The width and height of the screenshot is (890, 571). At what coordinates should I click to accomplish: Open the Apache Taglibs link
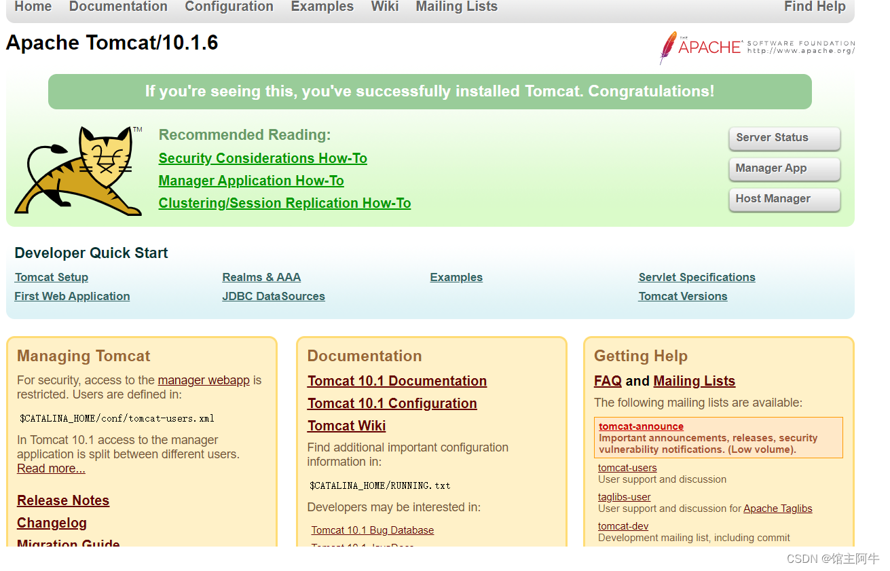[x=778, y=509]
